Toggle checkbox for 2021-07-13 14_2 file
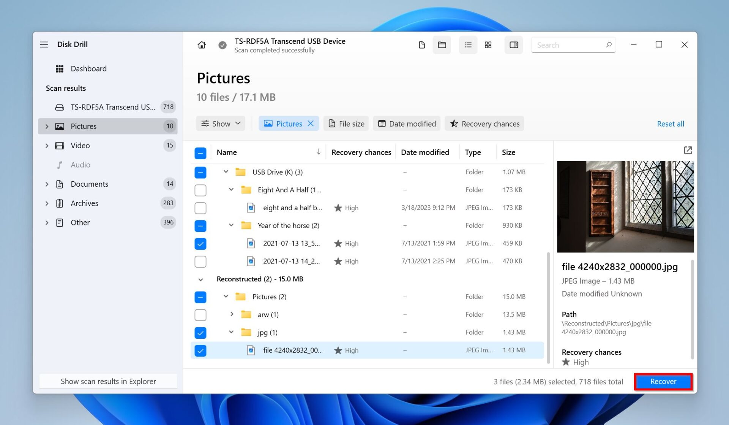This screenshot has width=729, height=425. (200, 262)
